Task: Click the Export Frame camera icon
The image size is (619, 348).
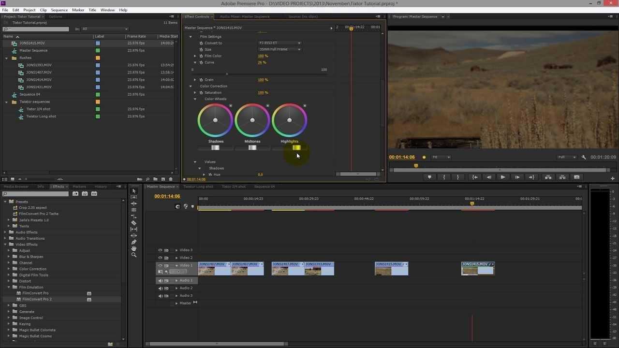Action: [576, 177]
